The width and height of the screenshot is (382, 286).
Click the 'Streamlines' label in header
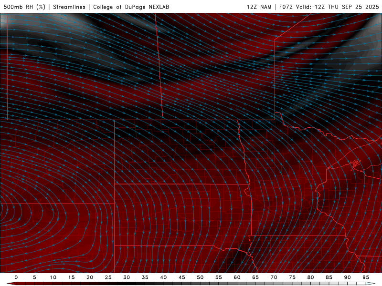click(69, 7)
